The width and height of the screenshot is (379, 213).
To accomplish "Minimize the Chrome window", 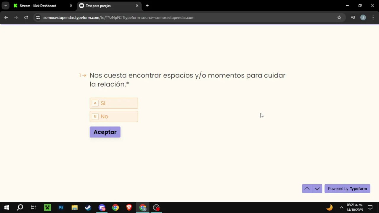I will [x=347, y=6].
